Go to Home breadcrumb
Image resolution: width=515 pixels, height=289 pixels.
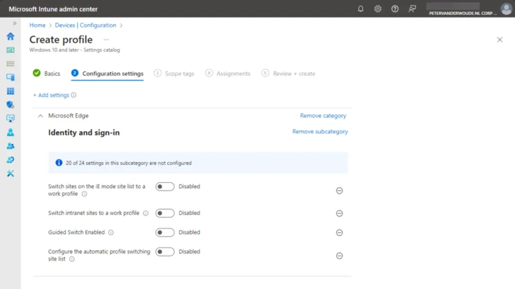pyautogui.click(x=37, y=25)
